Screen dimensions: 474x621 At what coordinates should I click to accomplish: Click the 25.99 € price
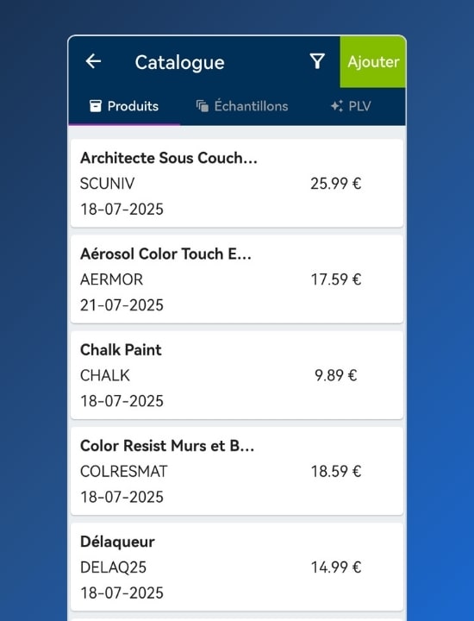coord(335,184)
